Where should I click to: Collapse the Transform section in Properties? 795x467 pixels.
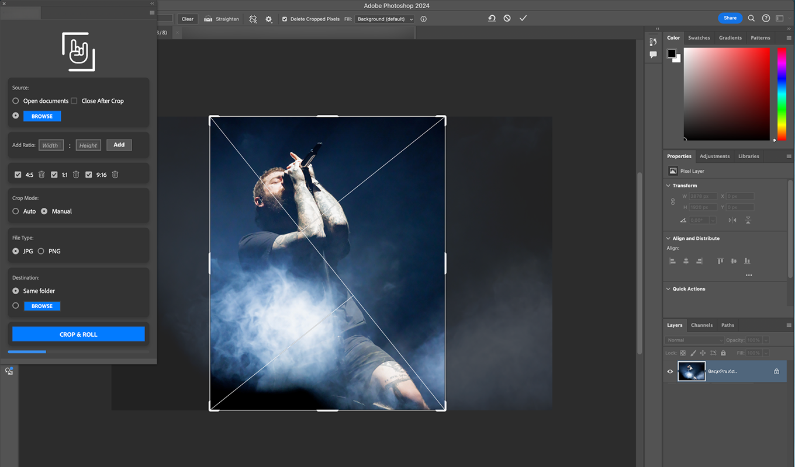[668, 185]
